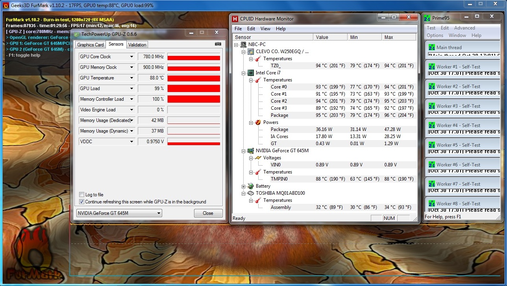Open the GPU Memory Clock sensor dropdown
The width and height of the screenshot is (507, 286).
131,67
